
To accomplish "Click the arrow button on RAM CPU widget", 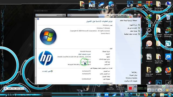I will [x=25, y=89].
